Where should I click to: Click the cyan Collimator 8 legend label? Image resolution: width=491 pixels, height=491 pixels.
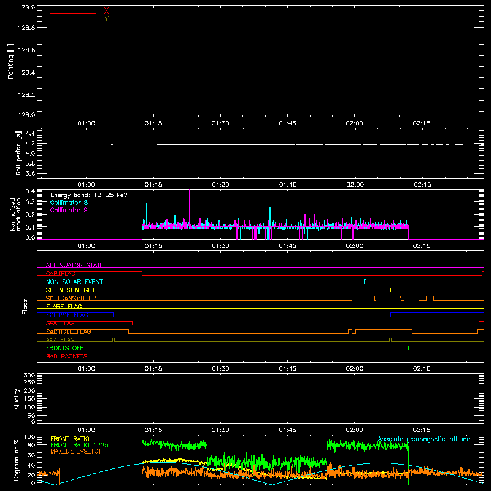click(69, 203)
